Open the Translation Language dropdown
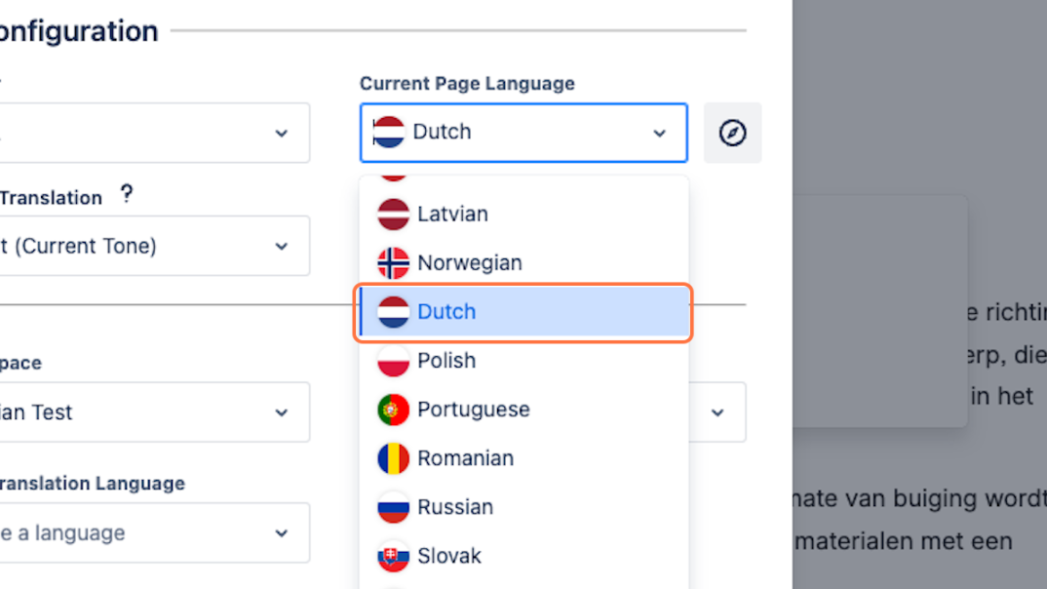 coord(281,533)
